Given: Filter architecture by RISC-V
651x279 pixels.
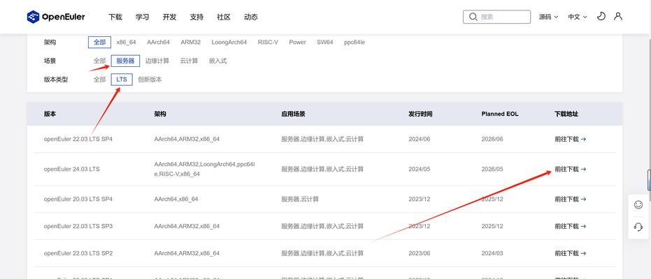Looking at the screenshot, I should point(268,43).
